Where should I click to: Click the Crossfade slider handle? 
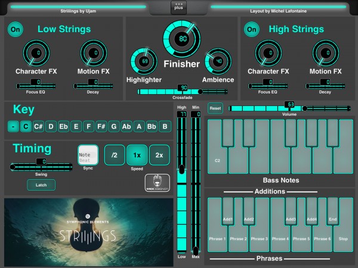point(200,92)
